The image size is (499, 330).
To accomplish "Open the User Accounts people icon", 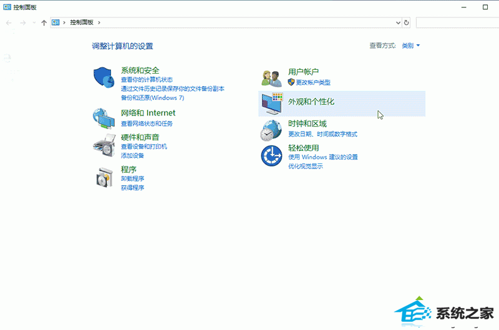I will pos(271,78).
